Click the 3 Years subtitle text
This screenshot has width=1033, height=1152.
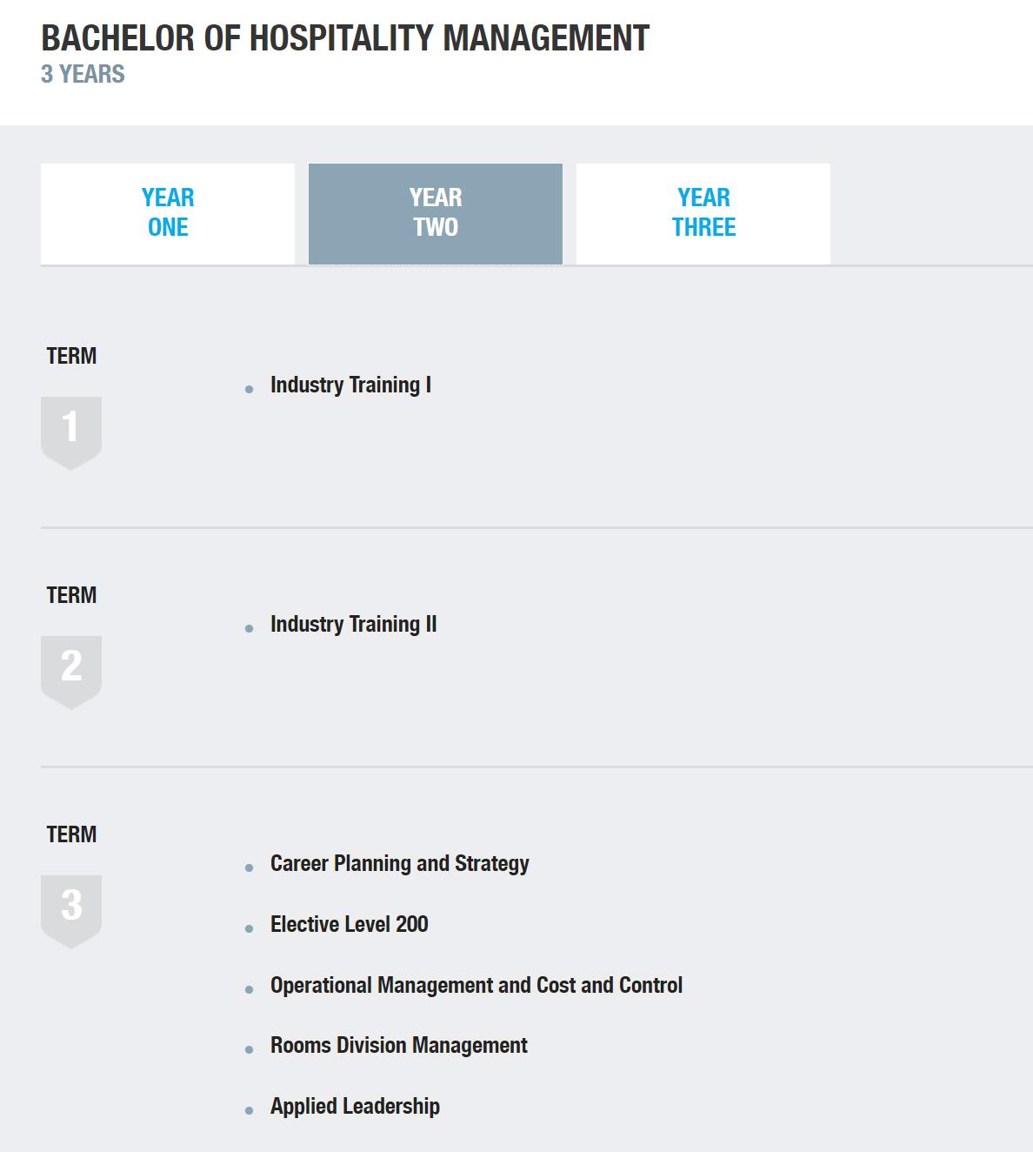click(x=83, y=75)
